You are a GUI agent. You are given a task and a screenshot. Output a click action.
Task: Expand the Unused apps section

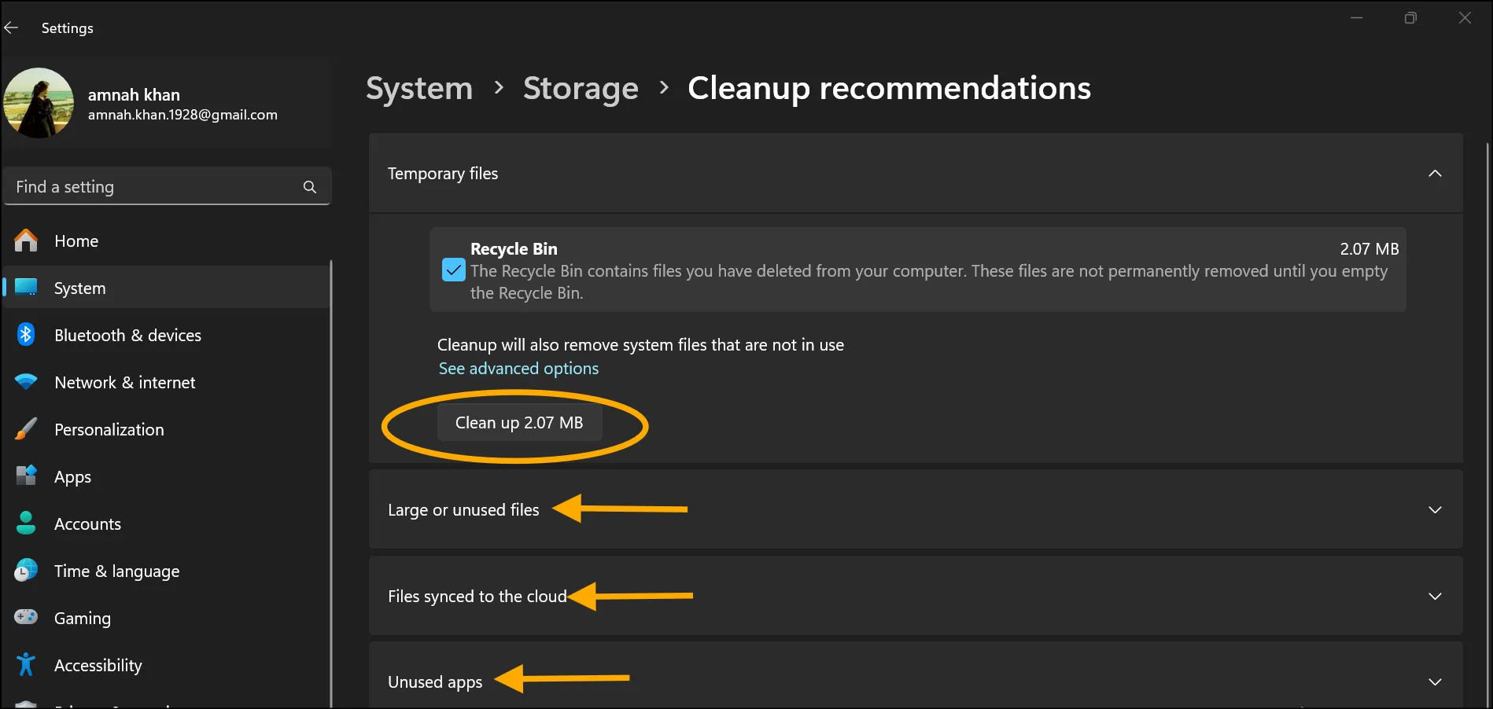[x=1435, y=681]
